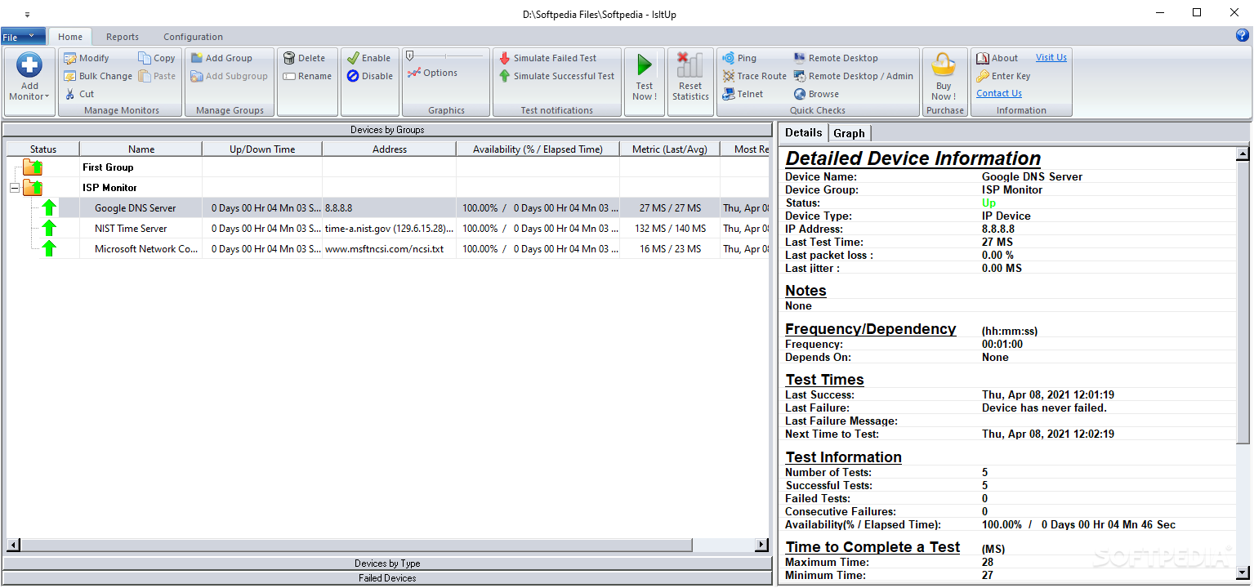Sort by the Status column header
This screenshot has width=1254, height=588.
click(x=43, y=149)
